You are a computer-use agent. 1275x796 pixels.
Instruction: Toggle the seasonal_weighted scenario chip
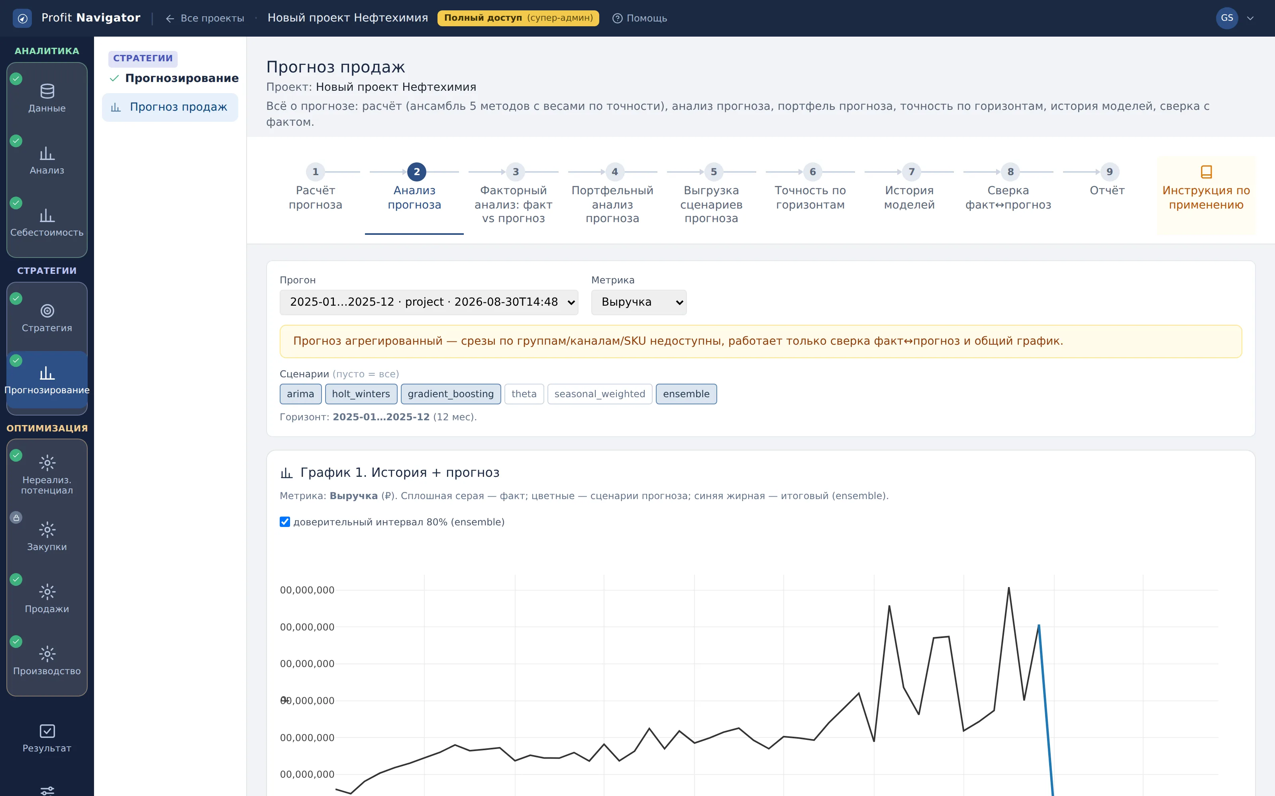[600, 394]
